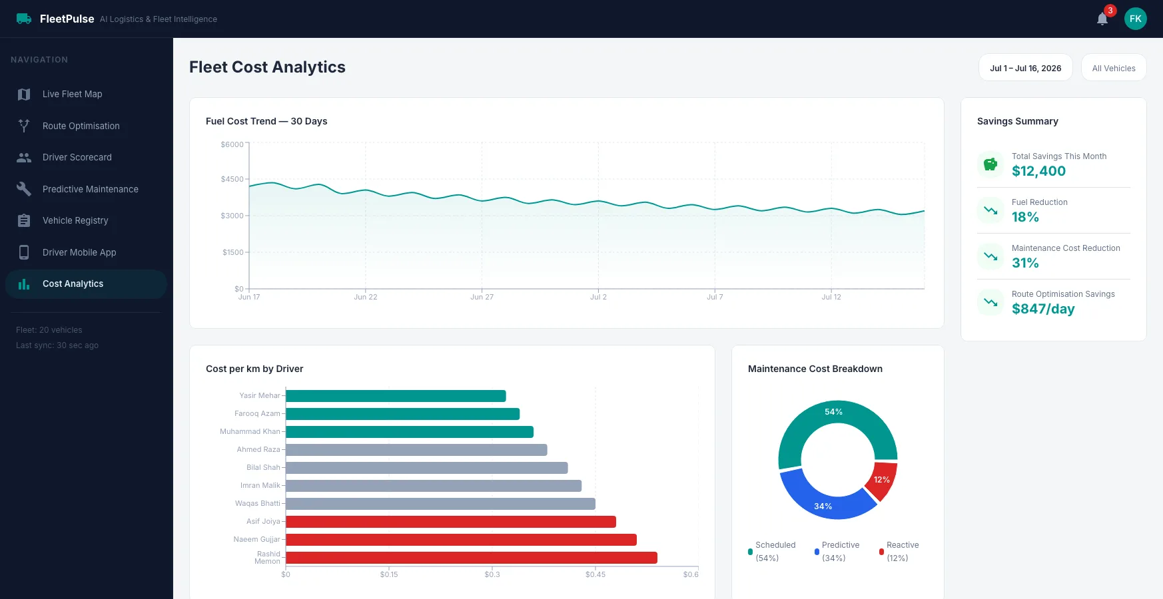Screen dimensions: 1163x599
Task: Click Imran Malik's grey bar
Action: tap(434, 486)
